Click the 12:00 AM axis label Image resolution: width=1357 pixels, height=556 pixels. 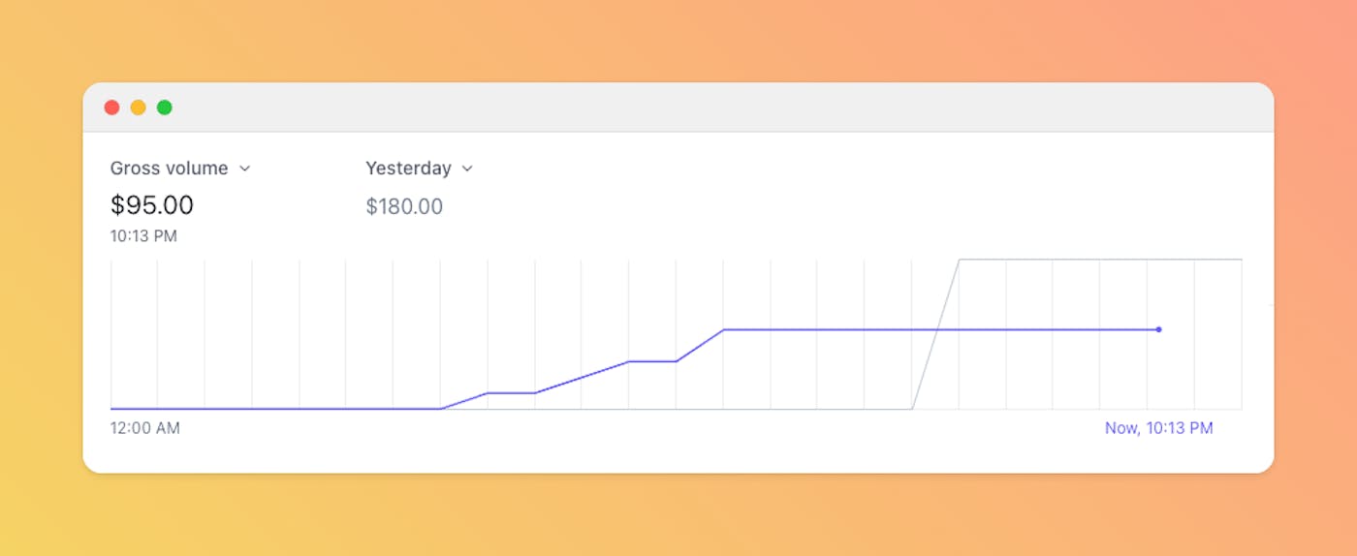(x=144, y=428)
